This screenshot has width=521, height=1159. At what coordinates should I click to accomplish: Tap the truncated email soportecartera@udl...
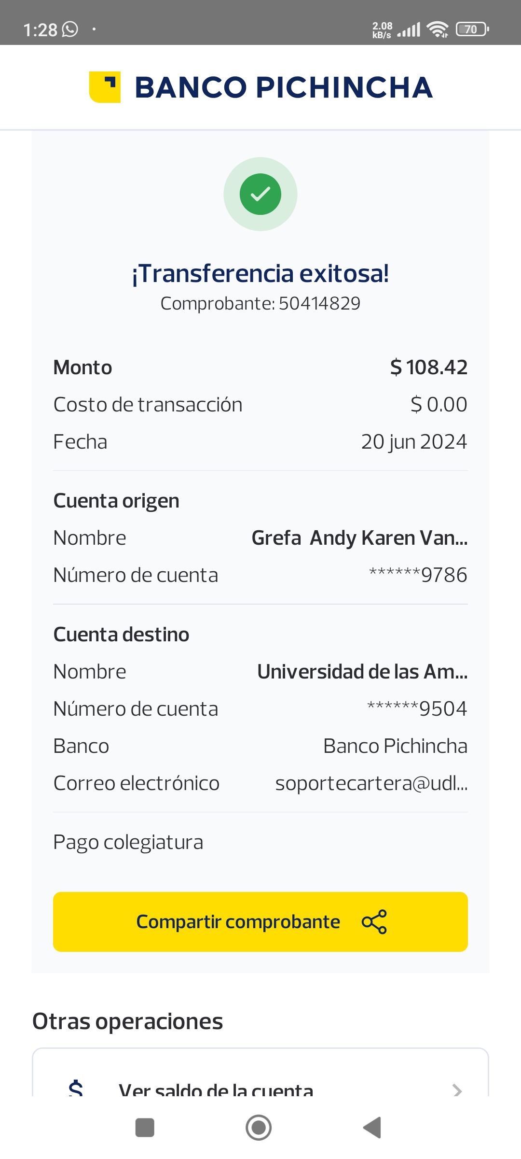coord(371,783)
